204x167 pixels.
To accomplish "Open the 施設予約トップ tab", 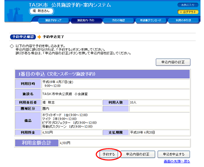I will [53, 20].
